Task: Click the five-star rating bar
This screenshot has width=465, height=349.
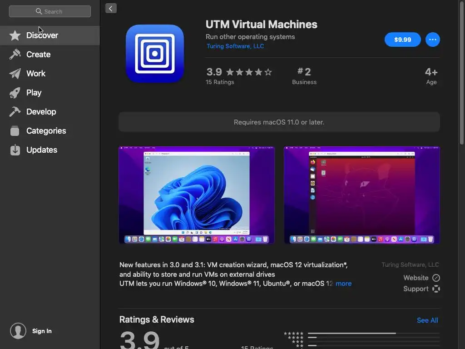Action: 374,333
